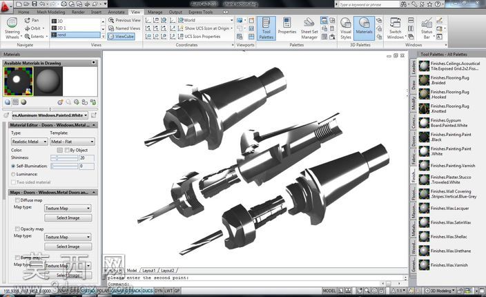Screen dimensions: 486x297
Task: Open the 3D Modeling workspace dropdown
Action: click(x=440, y=291)
